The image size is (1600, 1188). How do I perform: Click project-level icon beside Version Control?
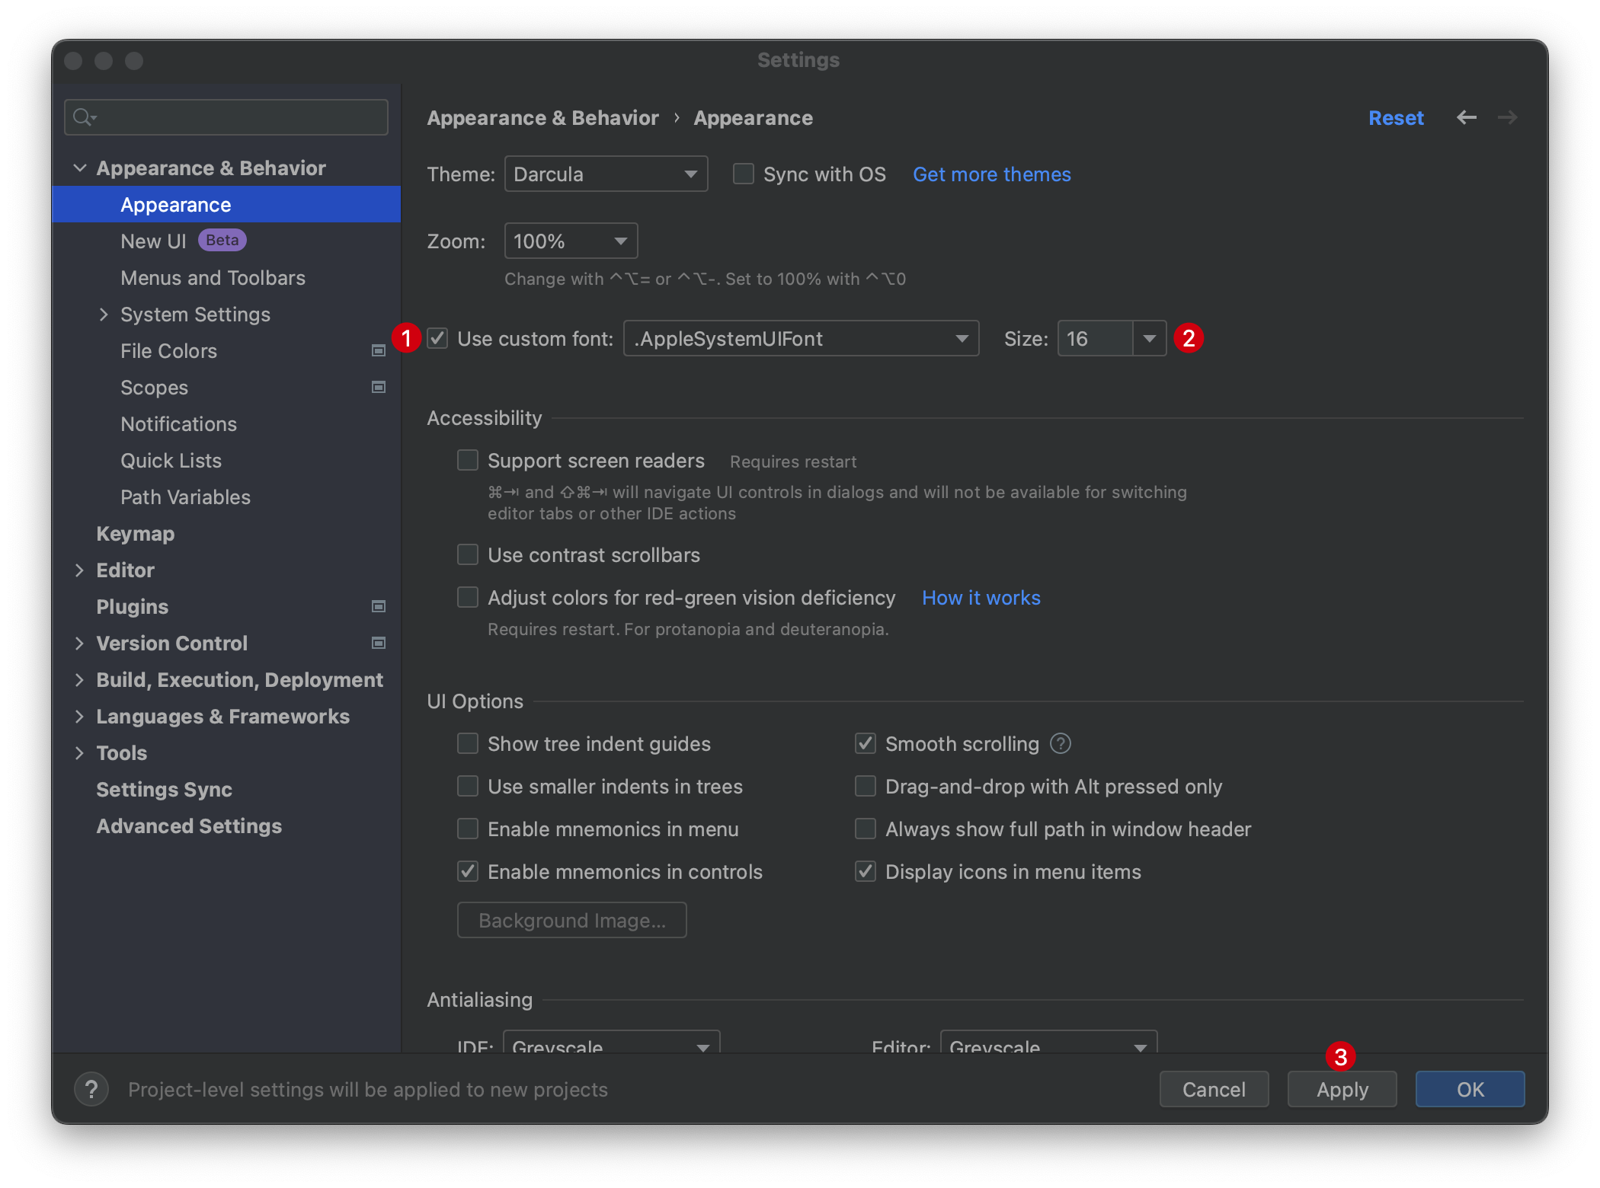click(x=378, y=643)
